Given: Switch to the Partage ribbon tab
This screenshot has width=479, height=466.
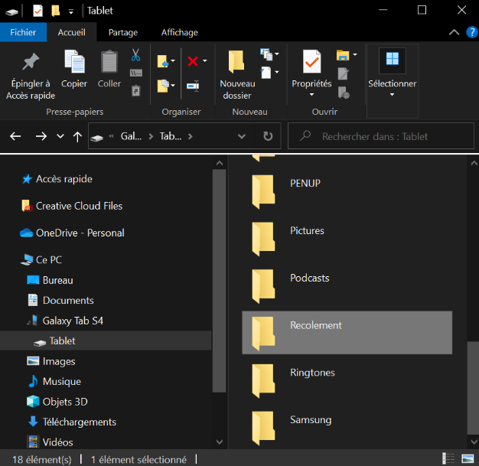Looking at the screenshot, I should point(123,32).
